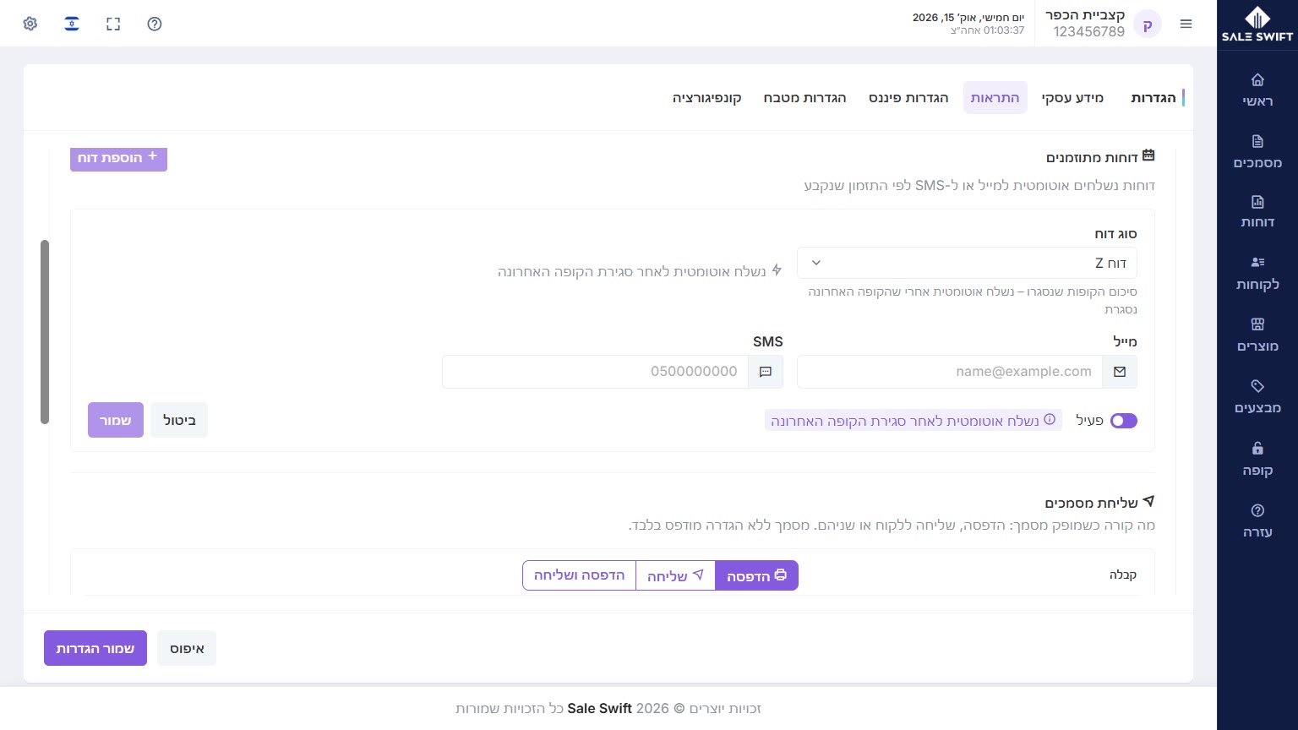This screenshot has height=730, width=1298.
Task: Switch to קונפיגורציה tab
Action: point(707,98)
